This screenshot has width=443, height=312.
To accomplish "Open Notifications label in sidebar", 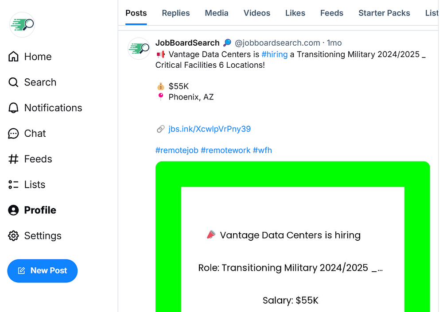I will (53, 108).
